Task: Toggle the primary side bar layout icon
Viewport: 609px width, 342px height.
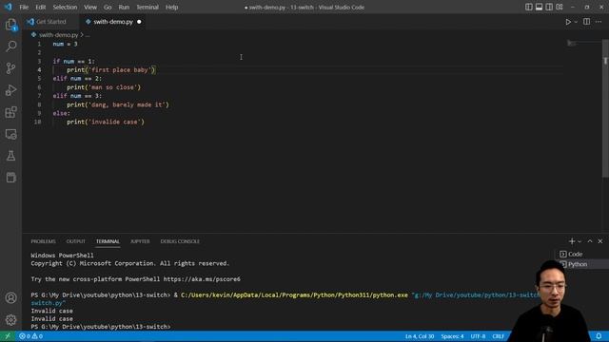Action: 529,7
